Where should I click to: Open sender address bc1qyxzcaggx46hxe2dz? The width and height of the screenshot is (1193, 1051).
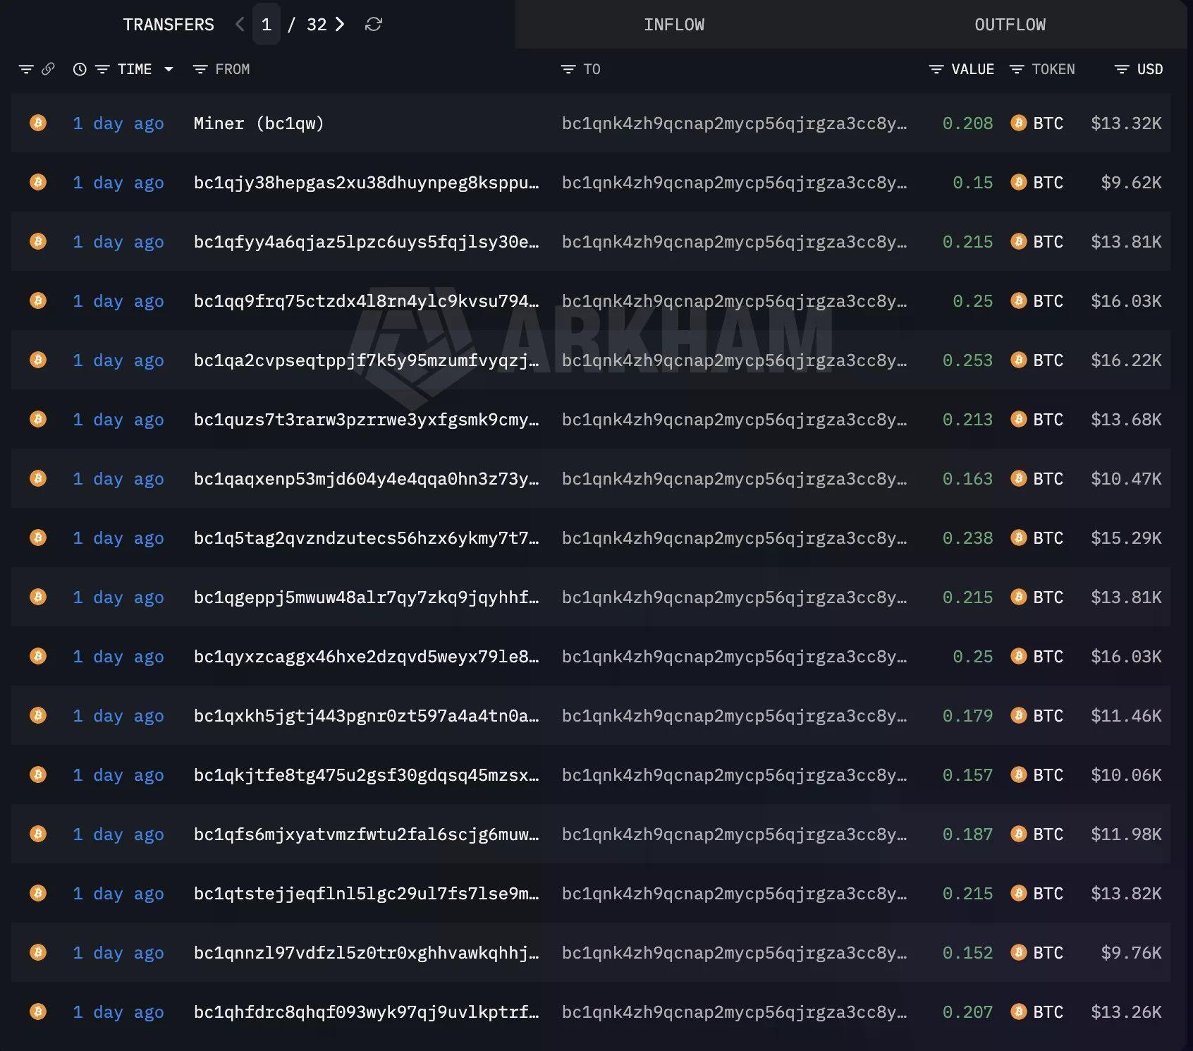coord(366,657)
